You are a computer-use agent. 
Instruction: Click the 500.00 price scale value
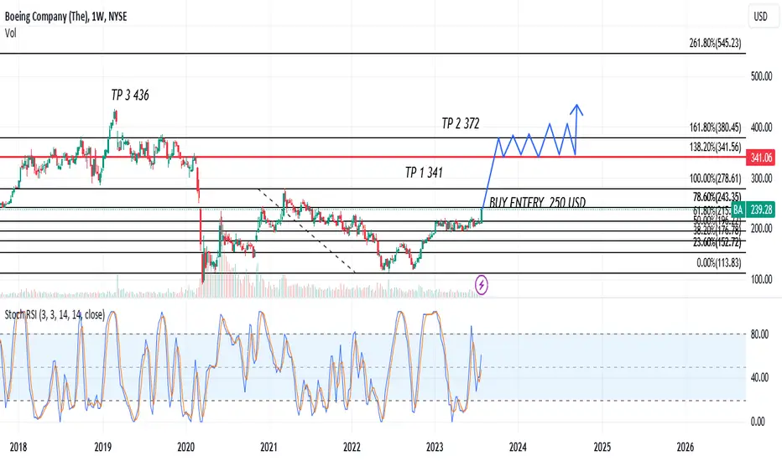pos(762,76)
